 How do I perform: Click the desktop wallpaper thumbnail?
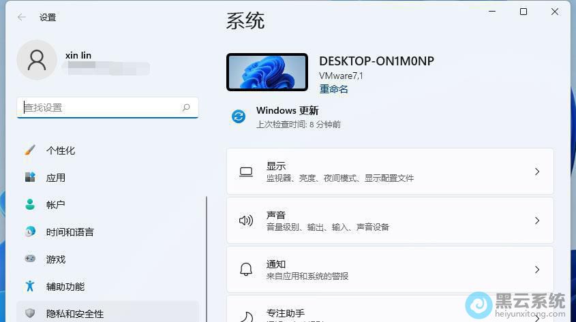click(267, 71)
